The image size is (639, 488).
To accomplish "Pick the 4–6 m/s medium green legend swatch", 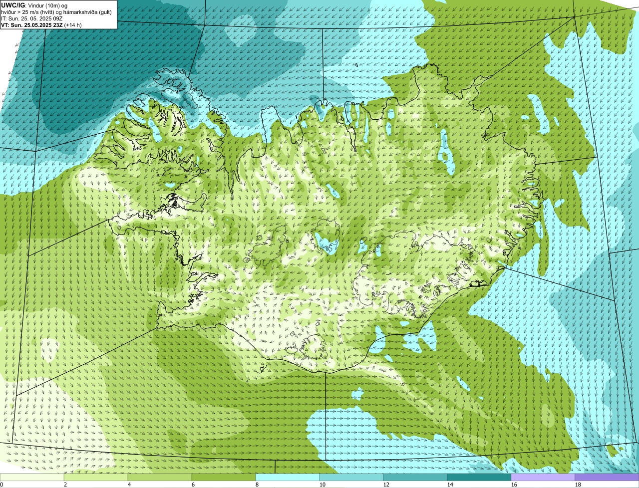I will point(160,477).
